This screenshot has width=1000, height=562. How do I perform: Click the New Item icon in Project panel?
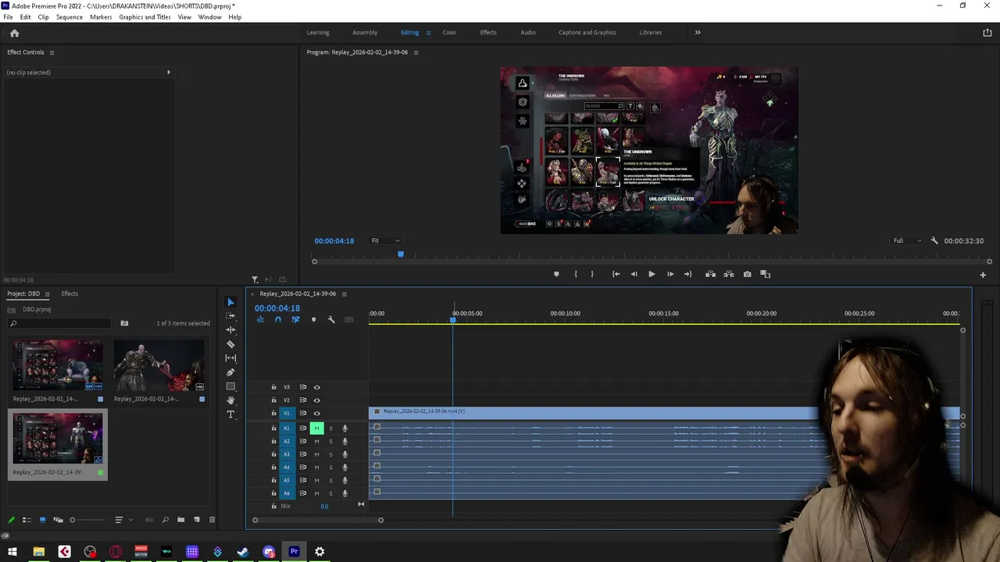tap(197, 520)
